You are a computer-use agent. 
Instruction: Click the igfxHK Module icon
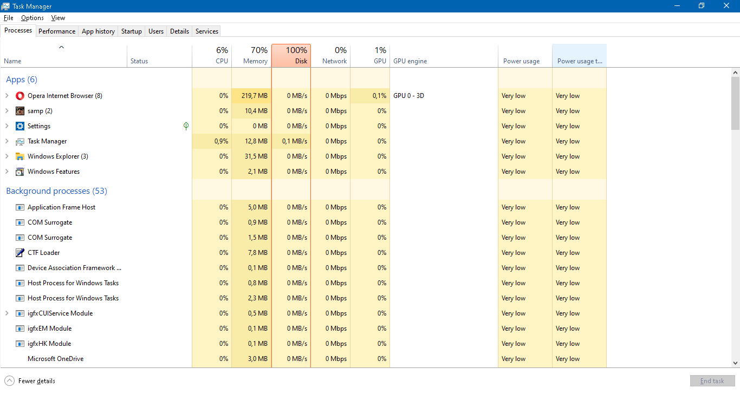point(20,344)
